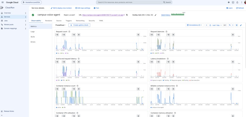Image resolution: width=246 pixels, height=117 pixels.
Task: Expand the Predefined dashboard dropdown
Action: click(x=61, y=25)
